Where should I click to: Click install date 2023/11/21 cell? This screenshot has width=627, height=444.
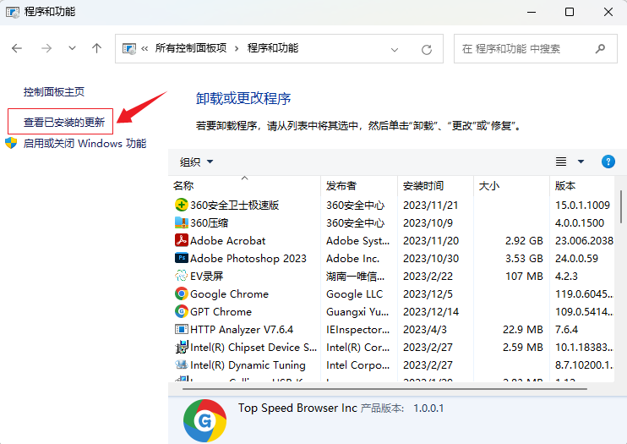point(430,205)
